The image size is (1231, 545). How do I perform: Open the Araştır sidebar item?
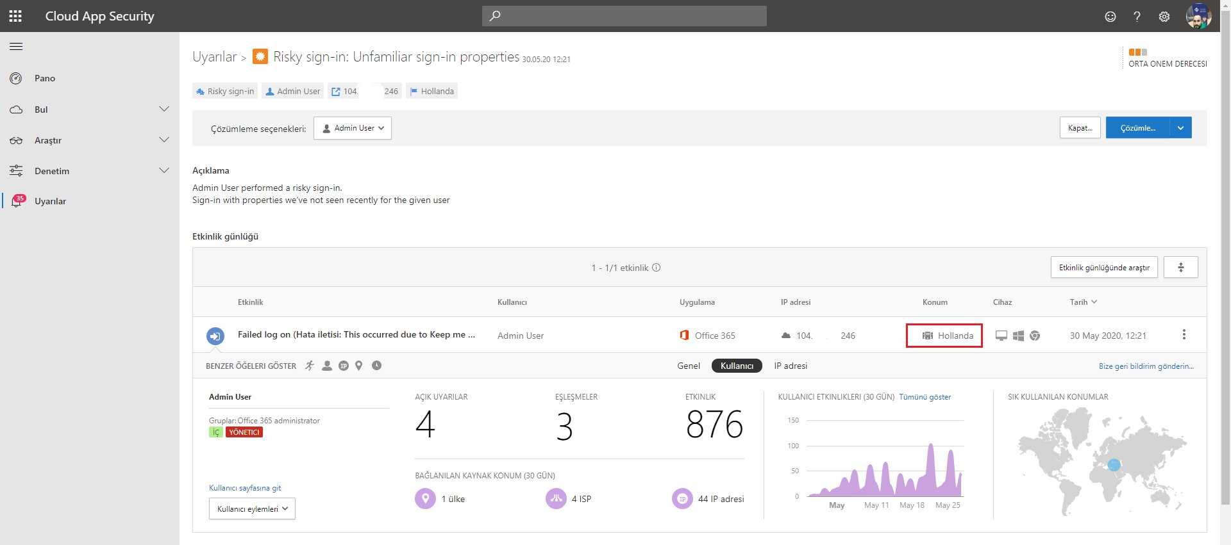48,140
